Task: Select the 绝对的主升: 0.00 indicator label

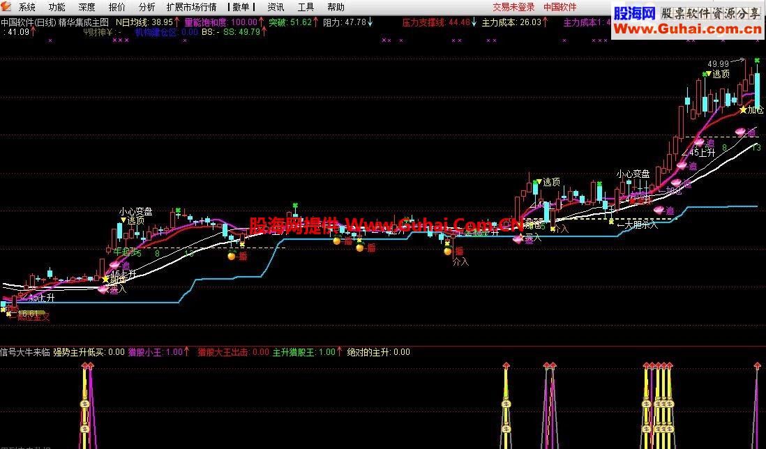Action: (379, 352)
